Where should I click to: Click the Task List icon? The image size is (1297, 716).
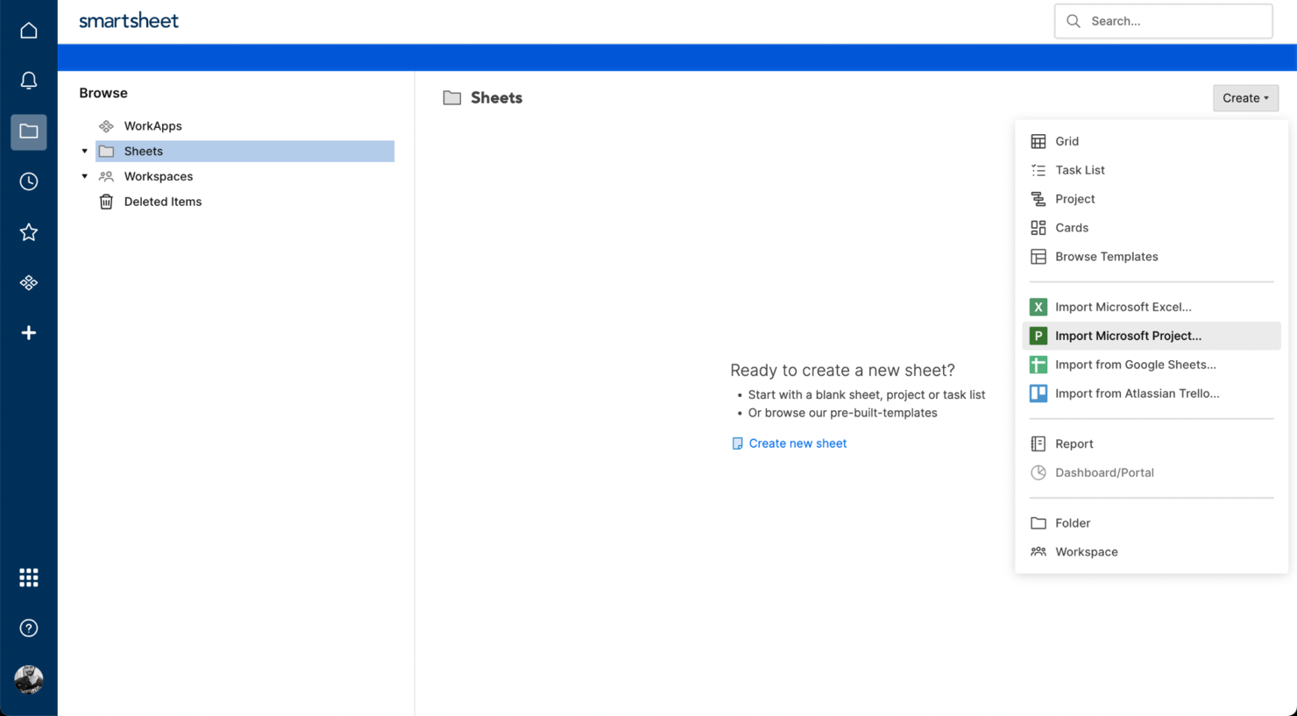(1038, 170)
